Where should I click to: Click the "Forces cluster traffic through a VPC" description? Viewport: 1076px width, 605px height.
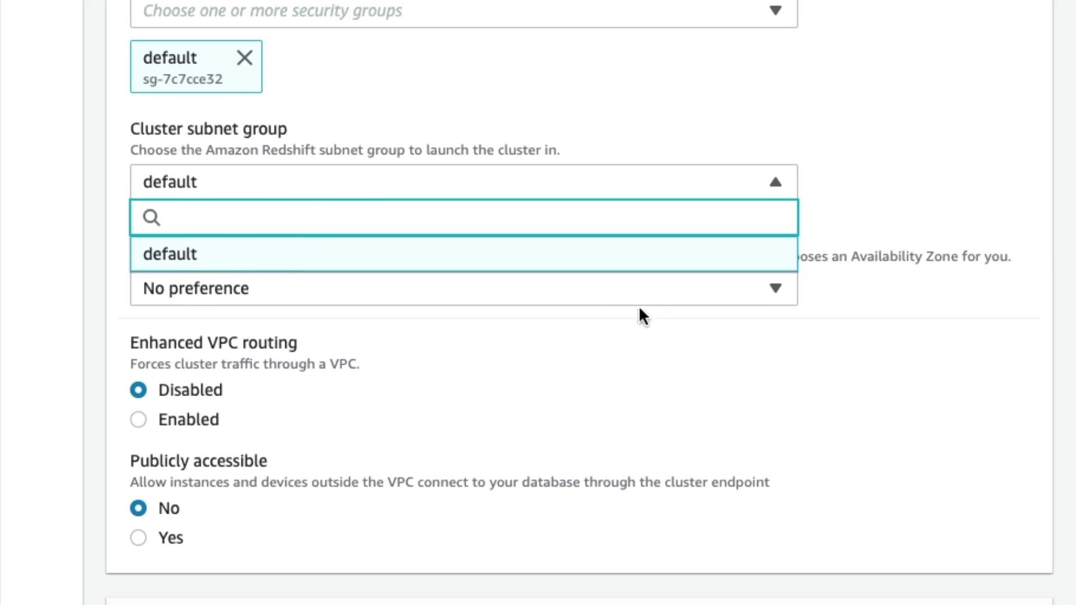click(x=245, y=364)
